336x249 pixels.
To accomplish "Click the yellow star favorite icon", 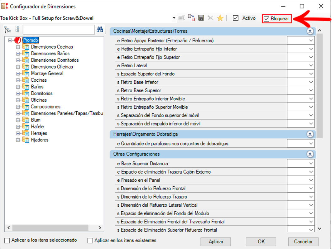I will click(x=220, y=18).
